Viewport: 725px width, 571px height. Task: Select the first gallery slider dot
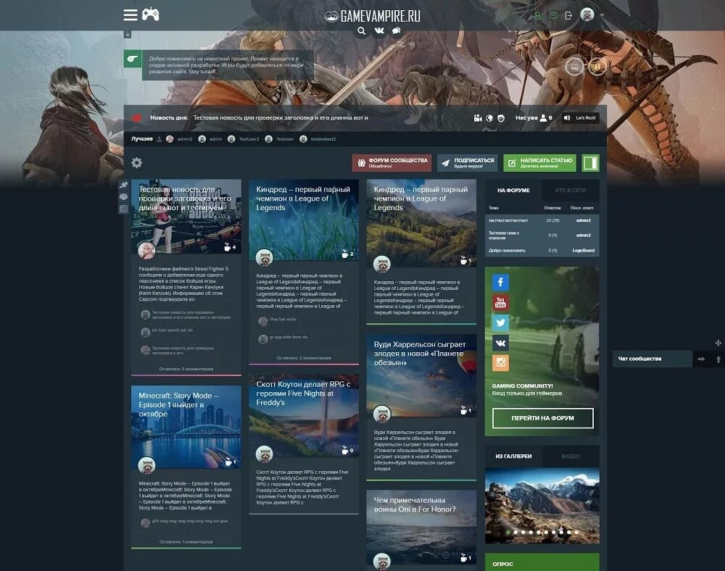[x=508, y=532]
